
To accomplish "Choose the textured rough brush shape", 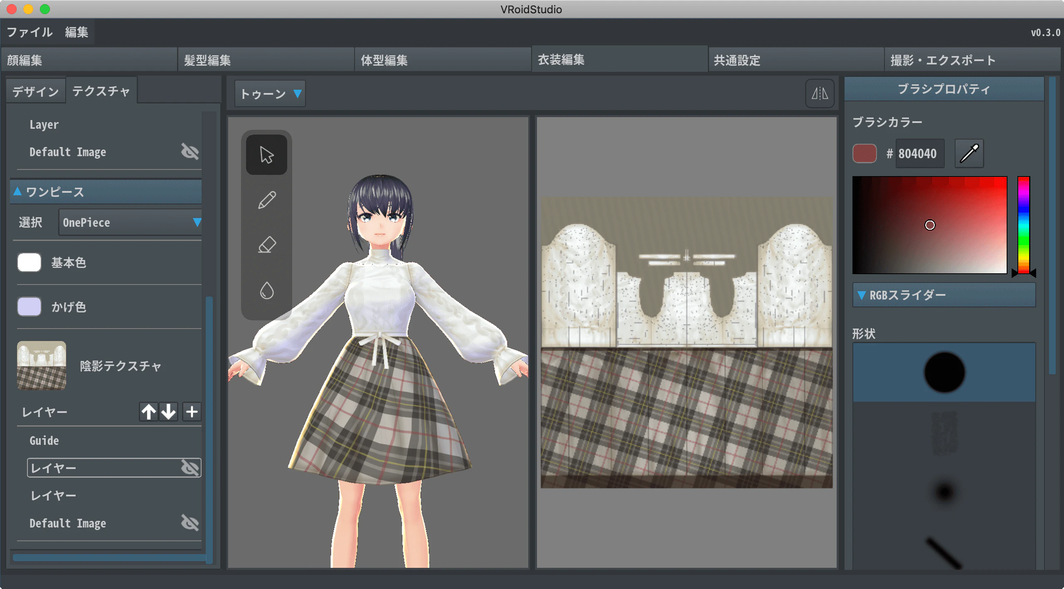I will [944, 433].
